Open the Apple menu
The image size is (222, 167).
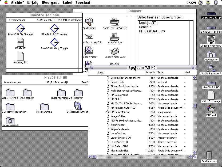pos(6,3)
